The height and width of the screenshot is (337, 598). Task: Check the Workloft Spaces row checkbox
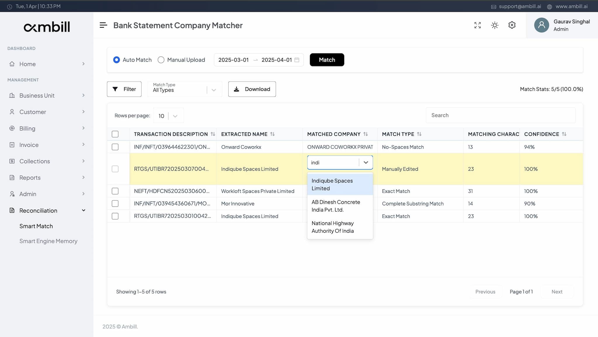tap(115, 191)
